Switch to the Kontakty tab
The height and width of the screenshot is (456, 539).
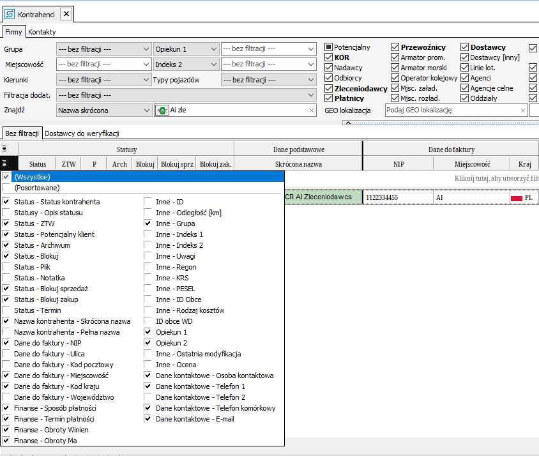click(x=42, y=32)
